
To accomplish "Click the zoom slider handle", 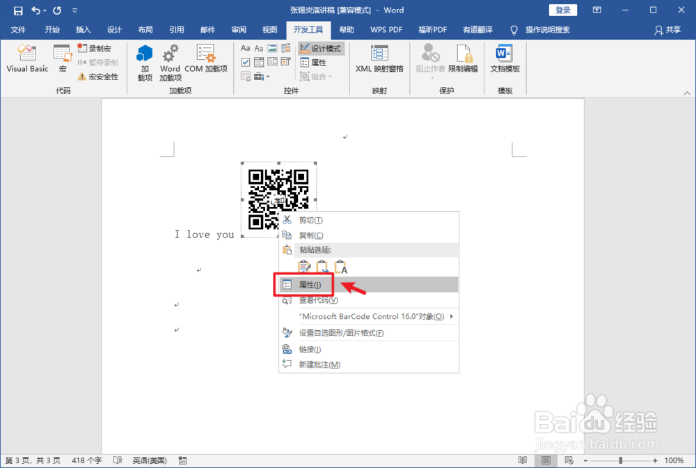I will point(621,460).
